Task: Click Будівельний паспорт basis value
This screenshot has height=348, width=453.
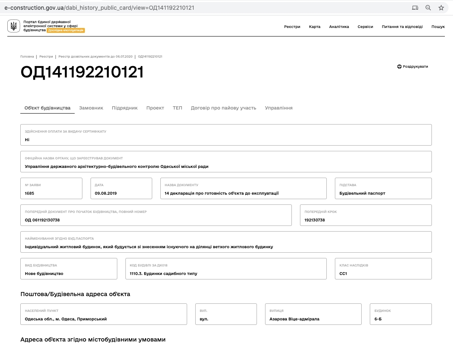Action: click(362, 193)
